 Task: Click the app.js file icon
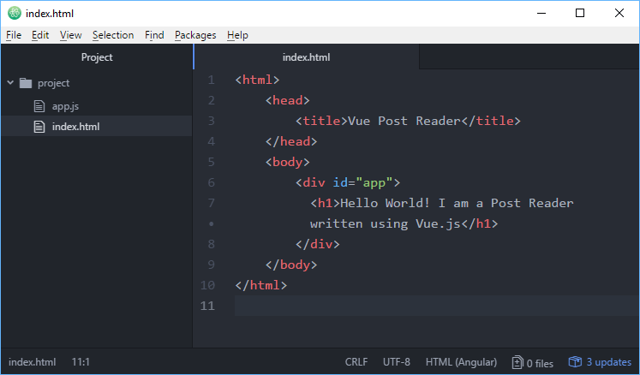pos(39,106)
